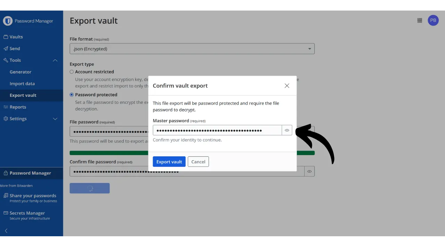Click the Export vault button in dialog
The image size is (445, 247).
coord(169,162)
